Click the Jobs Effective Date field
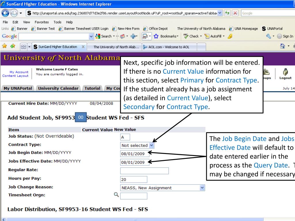This screenshot has width=295, height=221. pos(135,162)
